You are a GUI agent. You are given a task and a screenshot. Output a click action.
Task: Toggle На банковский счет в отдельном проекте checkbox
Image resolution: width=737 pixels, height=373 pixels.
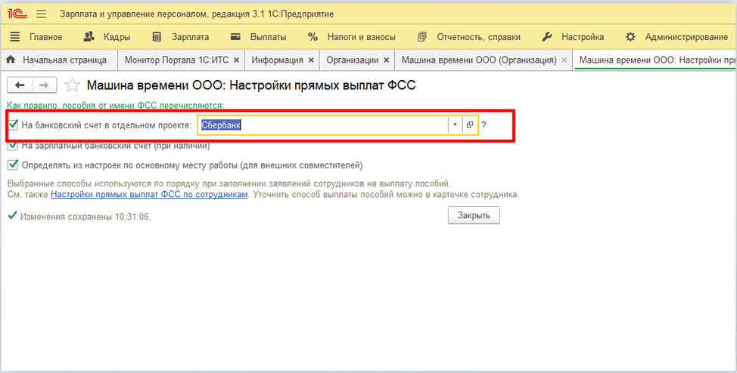click(x=13, y=125)
